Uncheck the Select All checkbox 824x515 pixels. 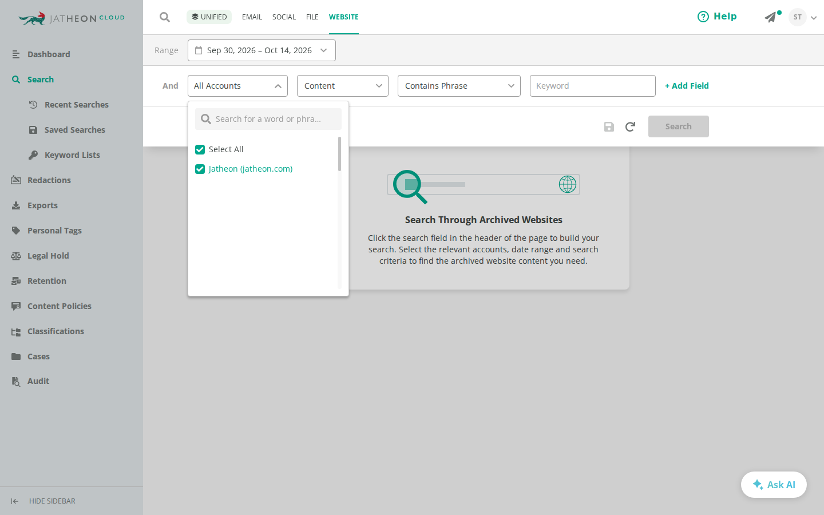200,149
